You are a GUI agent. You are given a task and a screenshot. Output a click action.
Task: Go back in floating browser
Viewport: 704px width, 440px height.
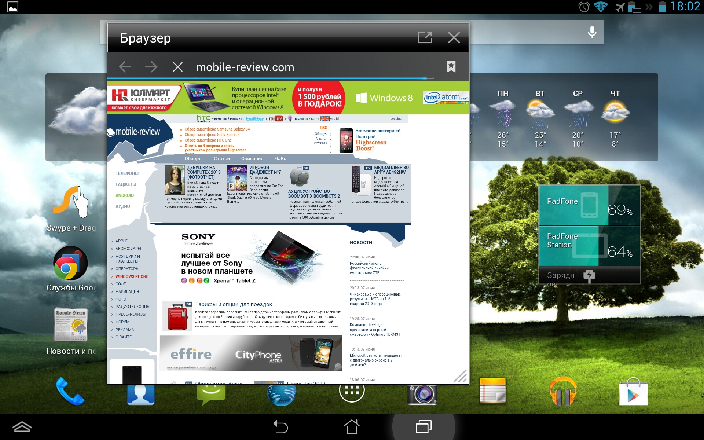pyautogui.click(x=125, y=67)
